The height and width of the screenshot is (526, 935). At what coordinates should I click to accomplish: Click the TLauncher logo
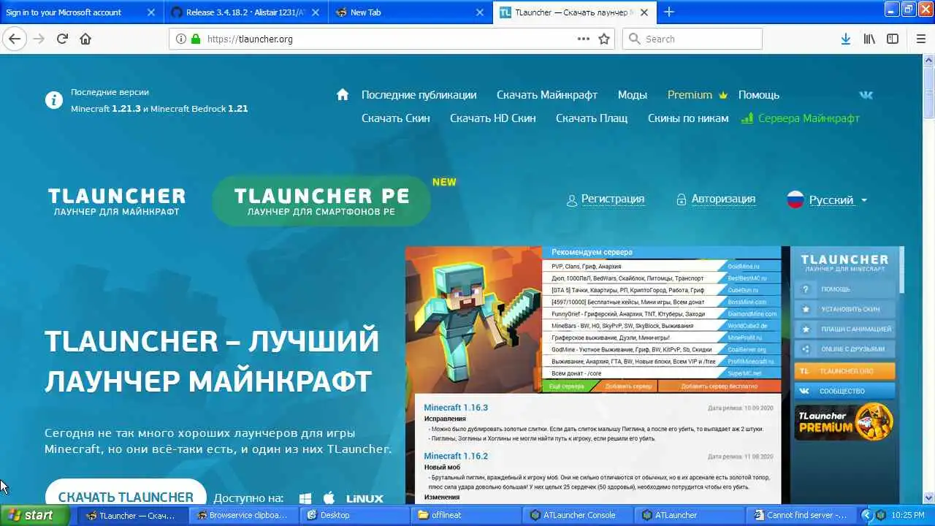(x=117, y=201)
